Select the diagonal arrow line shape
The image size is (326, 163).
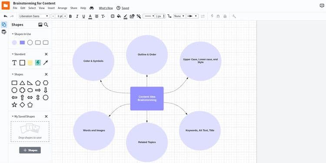coord(46,63)
